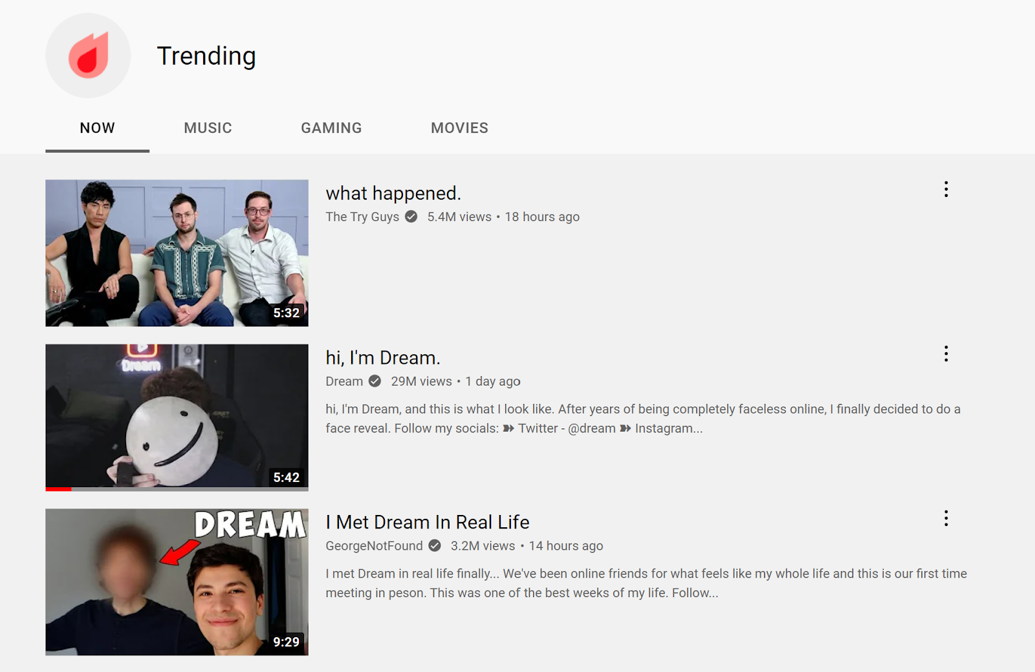Screen dimensions: 1035x672
Task: Open the GAMING tab
Action: click(x=331, y=128)
